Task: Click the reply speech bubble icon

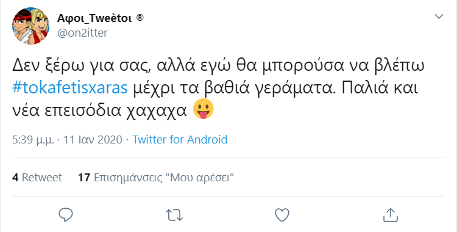Action: 66,215
